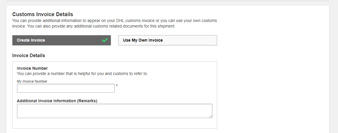
Task: Choose the Use My Own Invoice option
Action: click(168, 40)
